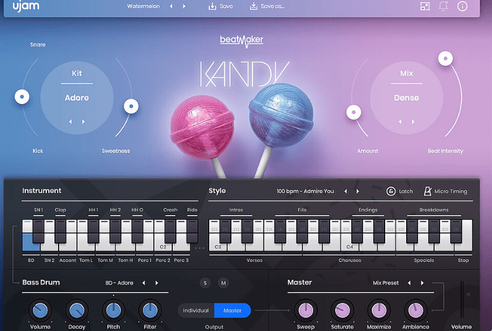Screen dimensions: 492x331
Task: Click the beatMaker logo
Action: (241, 41)
